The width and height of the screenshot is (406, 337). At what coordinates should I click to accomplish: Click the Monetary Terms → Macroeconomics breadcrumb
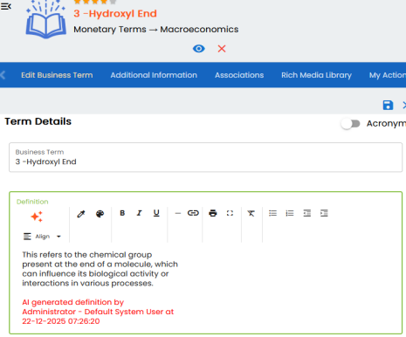(156, 30)
